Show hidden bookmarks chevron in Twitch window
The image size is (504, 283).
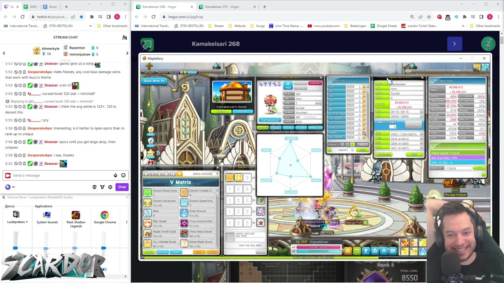tap(91, 26)
